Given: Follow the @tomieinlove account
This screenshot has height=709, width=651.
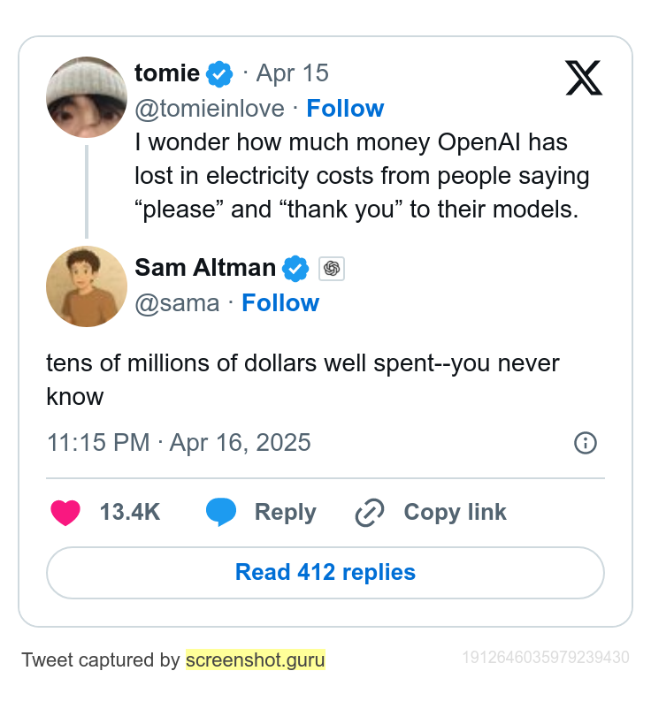Looking at the screenshot, I should coord(345,109).
